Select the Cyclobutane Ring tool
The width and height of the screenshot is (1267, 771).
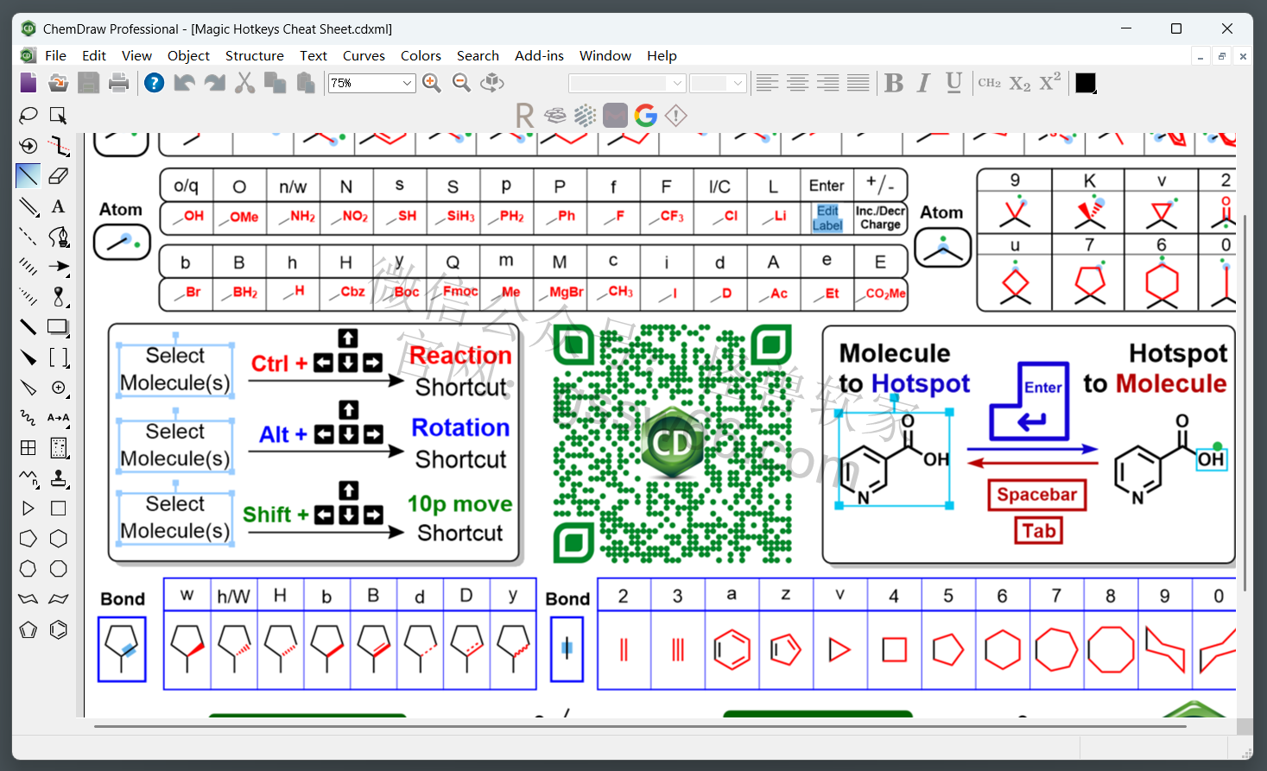click(x=58, y=509)
